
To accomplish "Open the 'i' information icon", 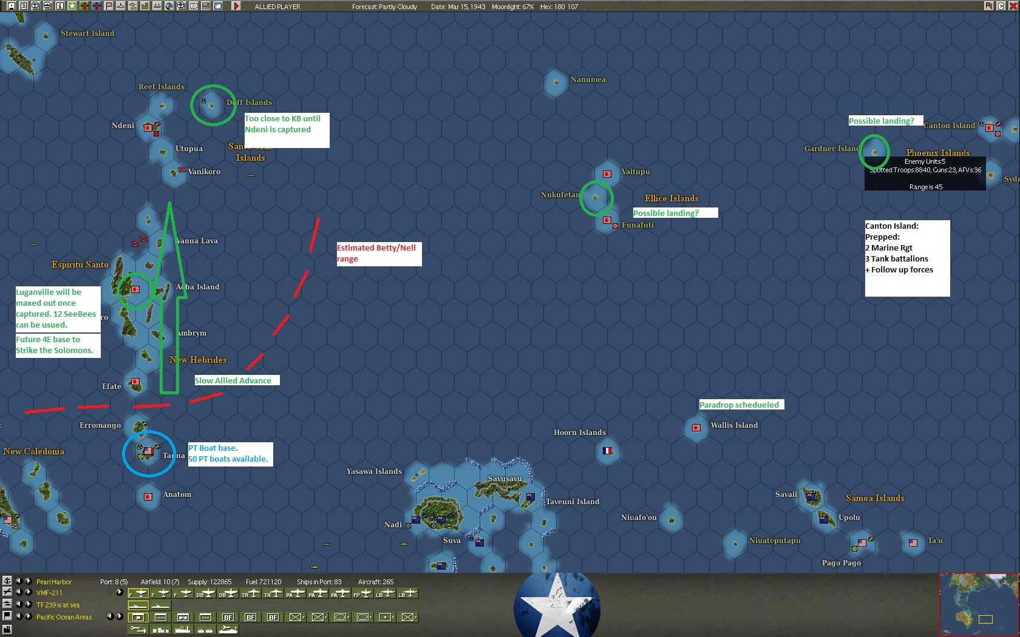I will click(x=60, y=6).
